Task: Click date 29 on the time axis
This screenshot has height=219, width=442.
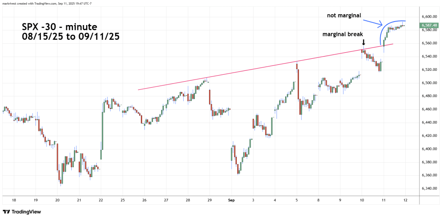Action: pyautogui.click(x=209, y=200)
